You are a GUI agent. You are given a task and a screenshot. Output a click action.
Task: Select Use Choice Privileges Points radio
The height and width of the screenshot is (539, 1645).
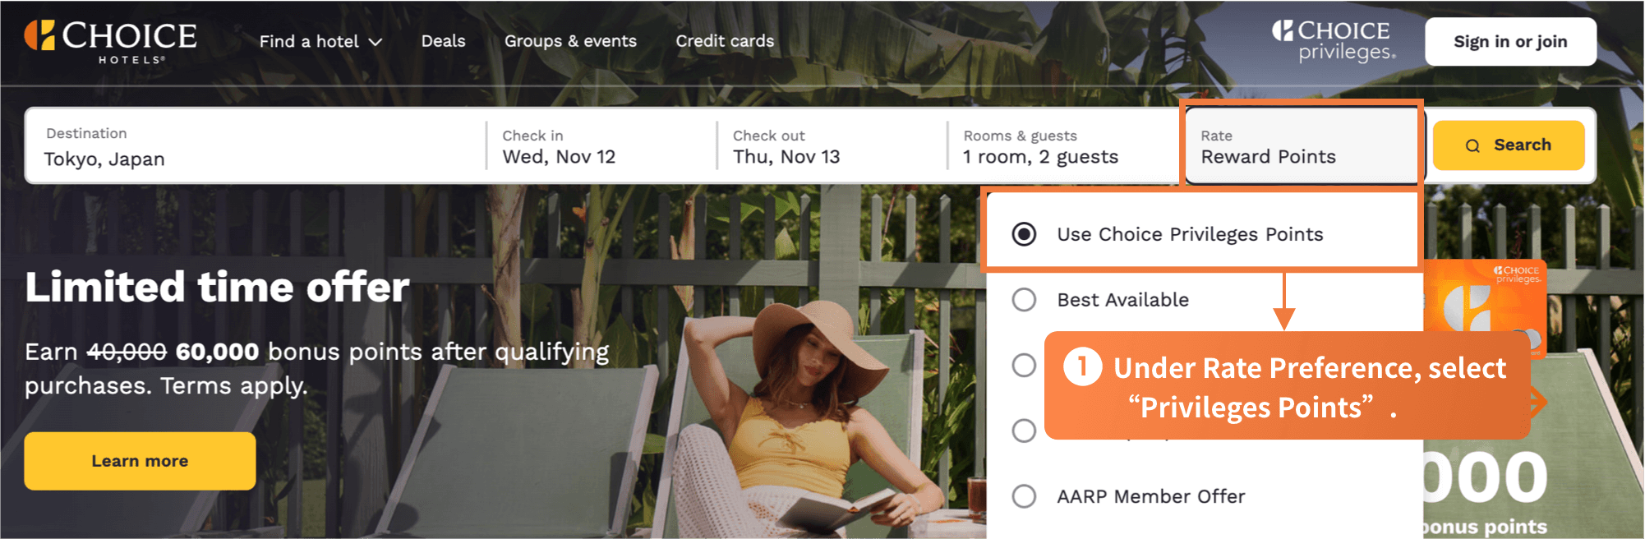(1024, 234)
